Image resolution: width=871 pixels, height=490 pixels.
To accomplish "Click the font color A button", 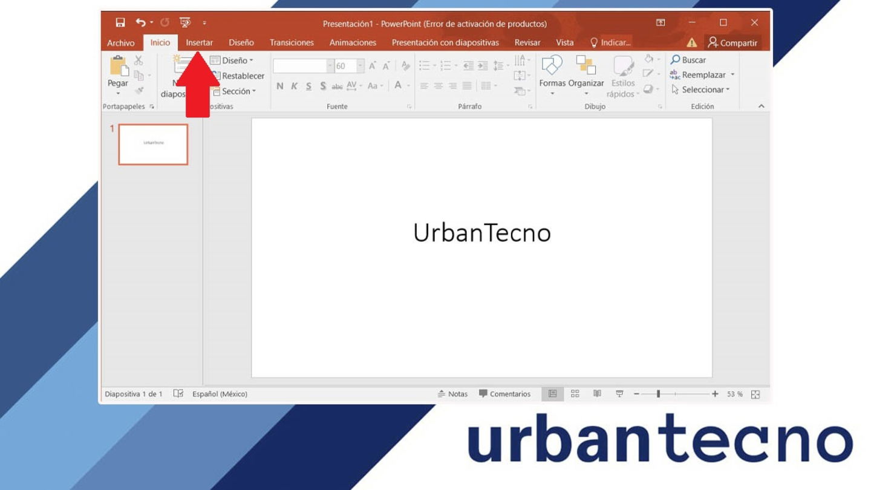I will (x=398, y=86).
